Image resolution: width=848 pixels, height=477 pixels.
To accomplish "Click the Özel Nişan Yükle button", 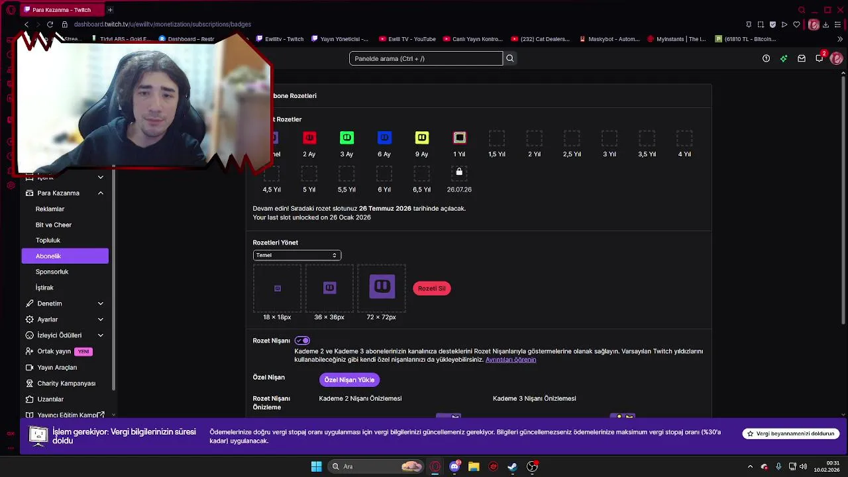I will click(x=349, y=380).
